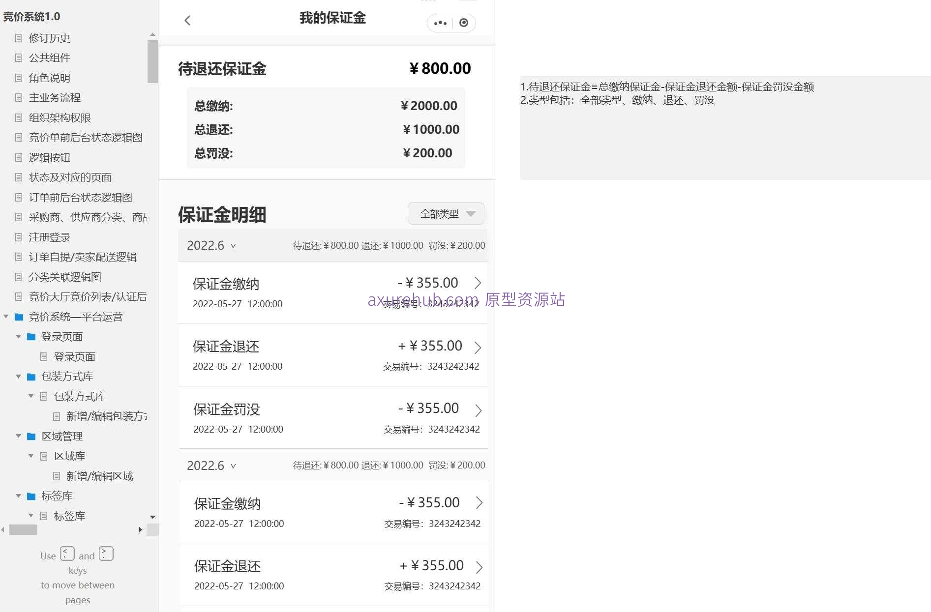Open first 保证金退还 transaction entry

point(333,355)
